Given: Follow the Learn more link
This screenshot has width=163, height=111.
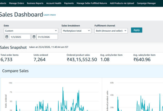Looking at the screenshot, I should tap(50, 15).
